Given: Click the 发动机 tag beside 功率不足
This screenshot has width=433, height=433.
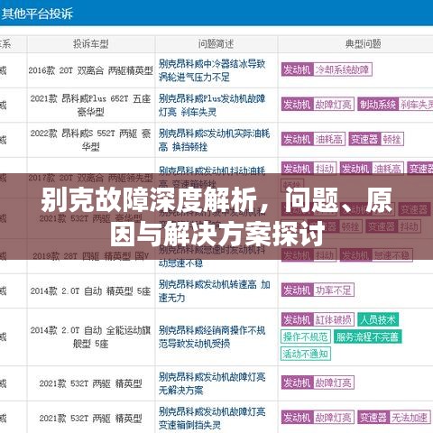Looking at the screenshot, I should 298,290.
